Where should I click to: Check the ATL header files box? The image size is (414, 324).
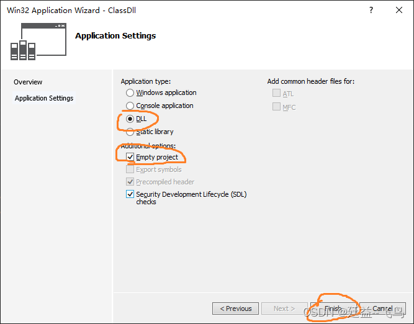click(x=277, y=94)
